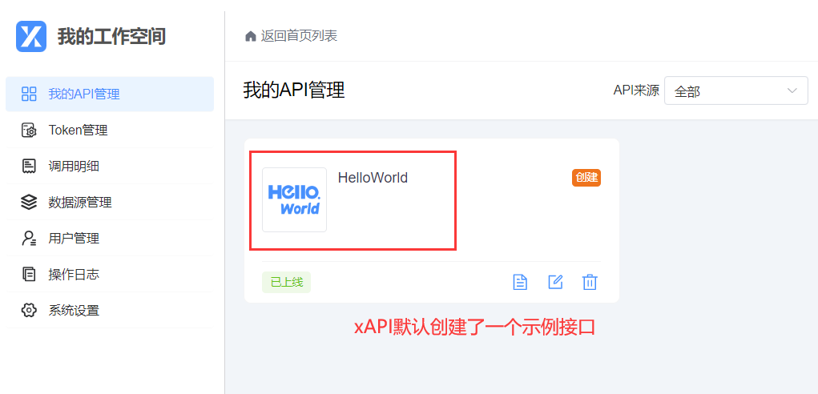Click the 我的工作空间 title text
This screenshot has width=818, height=394.
click(x=111, y=37)
